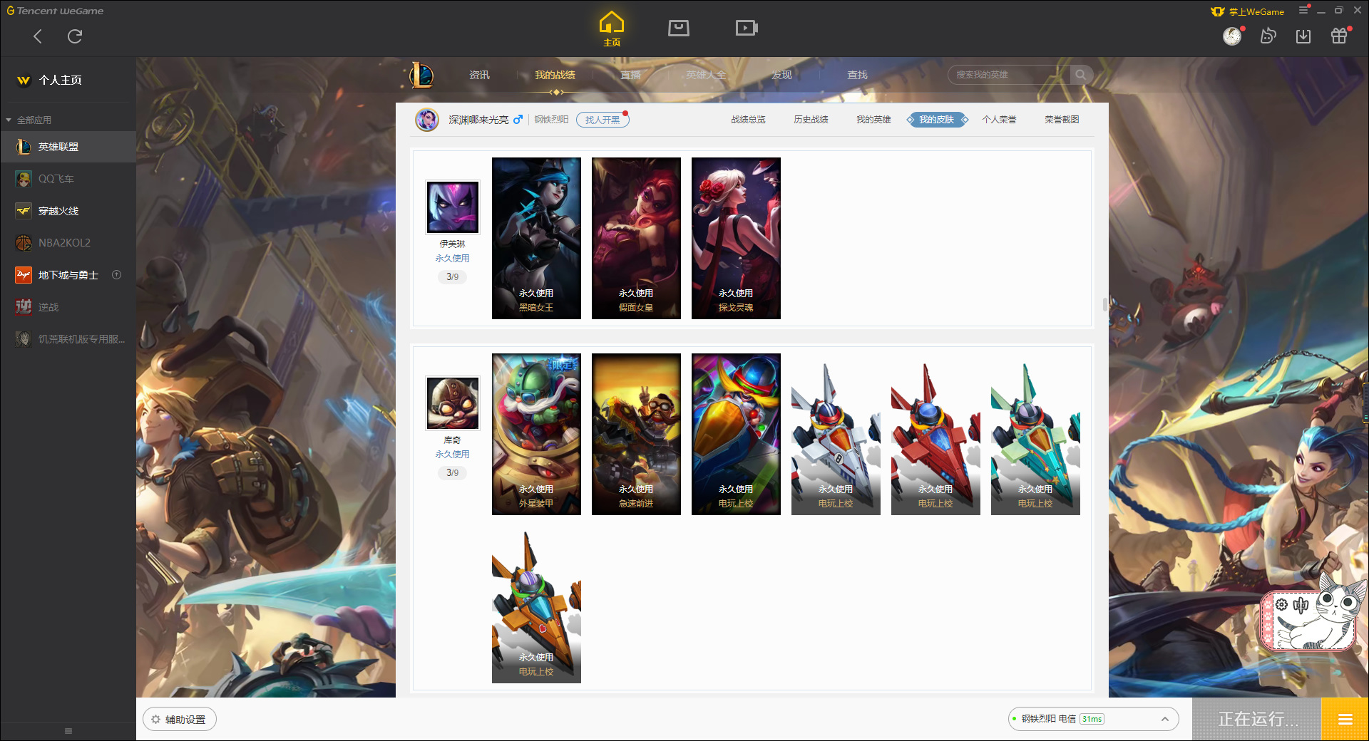
Task: Switch to 历史战绩 sub-tab
Action: [811, 120]
